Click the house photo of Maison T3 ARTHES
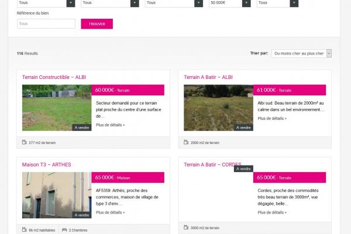The height and width of the screenshot is (234, 351). pyautogui.click(x=56, y=195)
